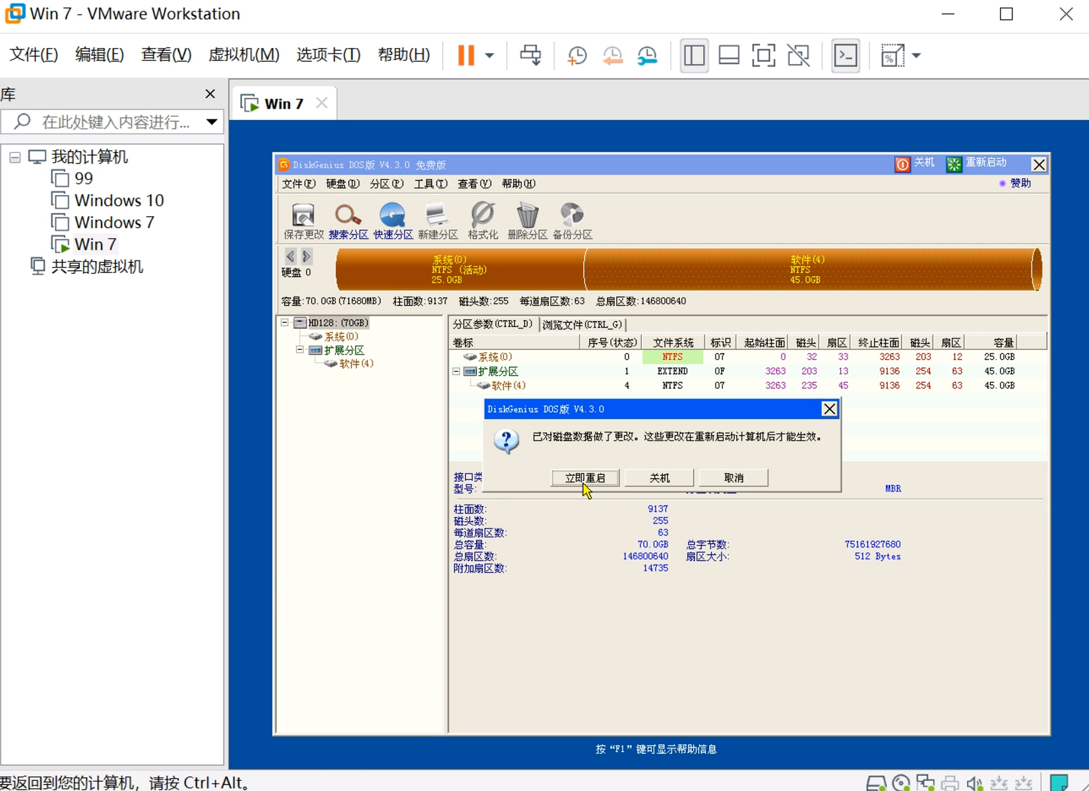Click the 备份分区 backup partition icon
Viewport: 1089px width, 791px height.
click(572, 221)
